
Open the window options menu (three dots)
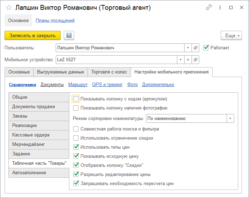[220, 7]
